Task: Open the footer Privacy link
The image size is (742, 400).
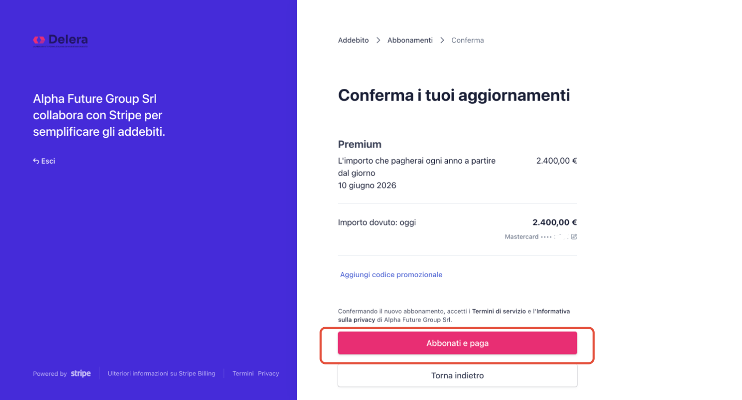Action: point(268,374)
